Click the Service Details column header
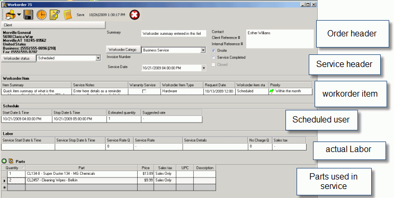Screen dimensions: 394x198 click(x=215, y=140)
